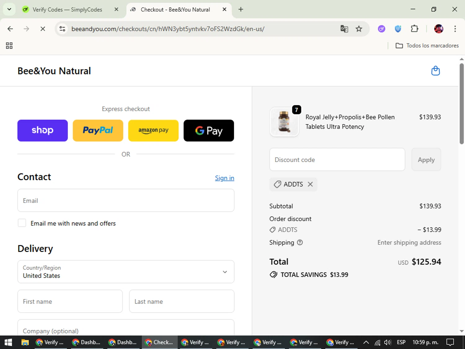Open the notifications action center icon

pos(450,342)
